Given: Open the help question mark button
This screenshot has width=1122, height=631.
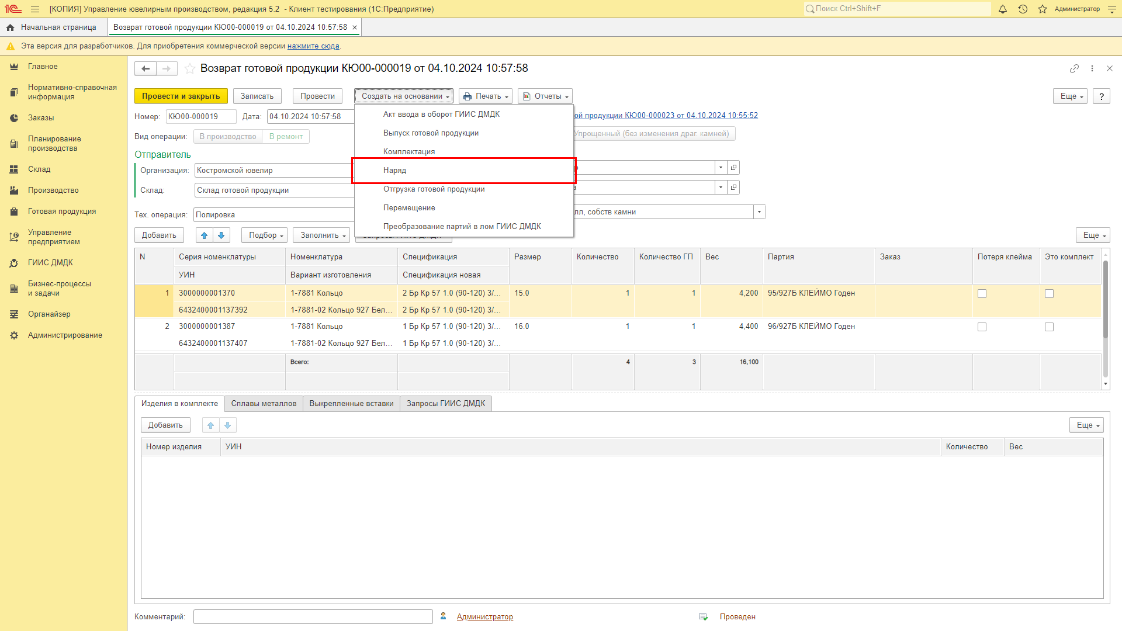Looking at the screenshot, I should tap(1102, 96).
